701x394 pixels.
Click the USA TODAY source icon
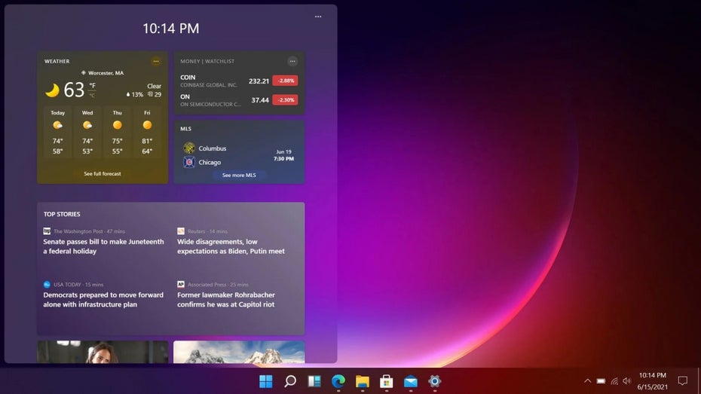click(x=47, y=284)
